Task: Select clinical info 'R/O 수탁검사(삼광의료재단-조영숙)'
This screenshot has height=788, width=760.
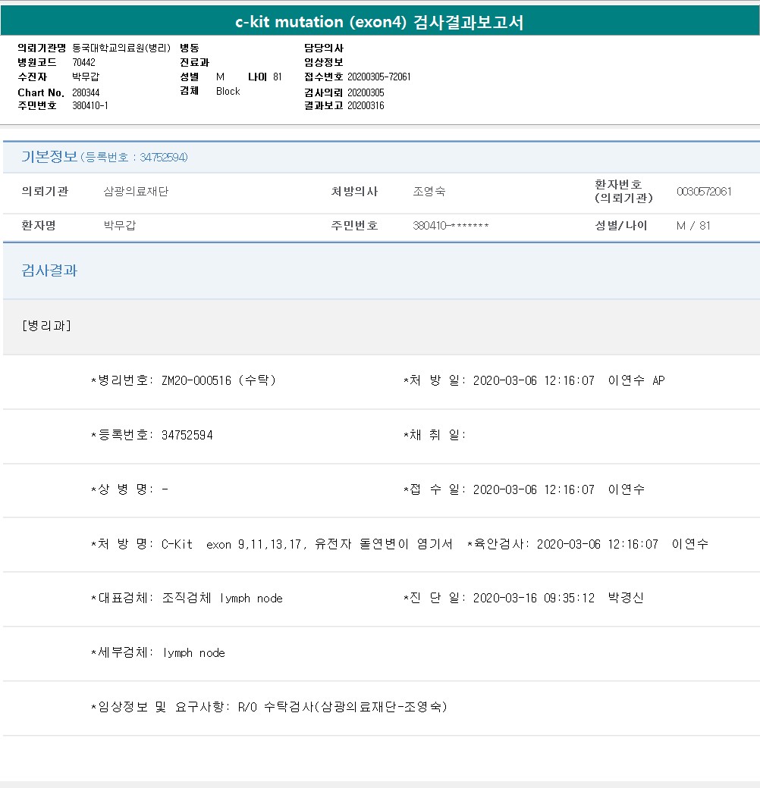Action: point(343,707)
